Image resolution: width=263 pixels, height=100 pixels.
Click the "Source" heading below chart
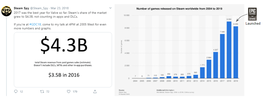(x=121, y=90)
